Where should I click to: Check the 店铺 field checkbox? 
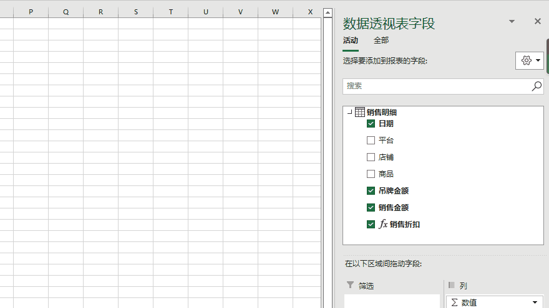[371, 157]
